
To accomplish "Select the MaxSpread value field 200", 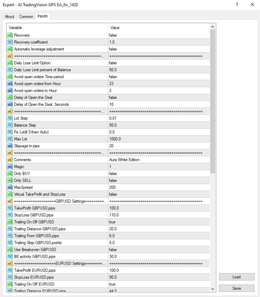I will click(159, 187).
